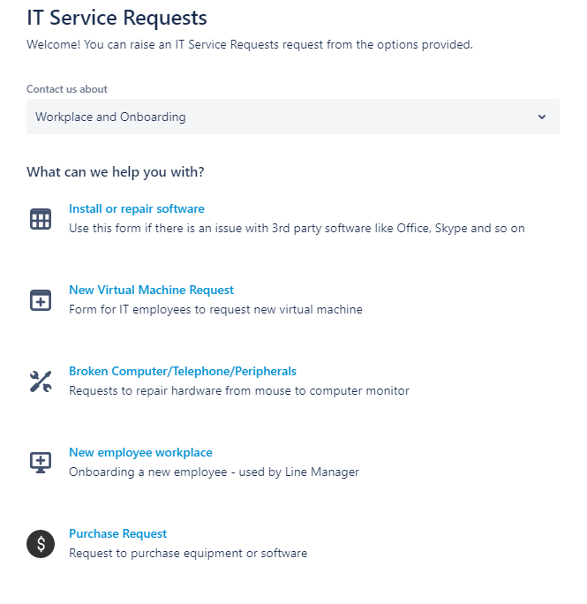Click the monitor-plus icon for New employee workplace

41,463
